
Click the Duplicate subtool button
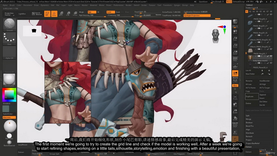(252, 96)
